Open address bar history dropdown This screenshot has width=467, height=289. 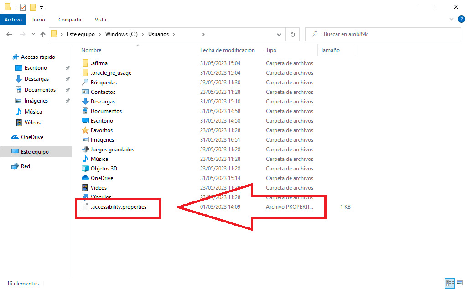pyautogui.click(x=280, y=34)
